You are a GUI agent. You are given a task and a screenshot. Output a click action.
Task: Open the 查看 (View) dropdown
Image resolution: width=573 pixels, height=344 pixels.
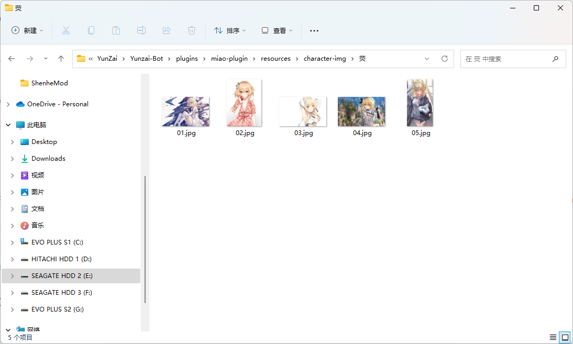point(277,30)
